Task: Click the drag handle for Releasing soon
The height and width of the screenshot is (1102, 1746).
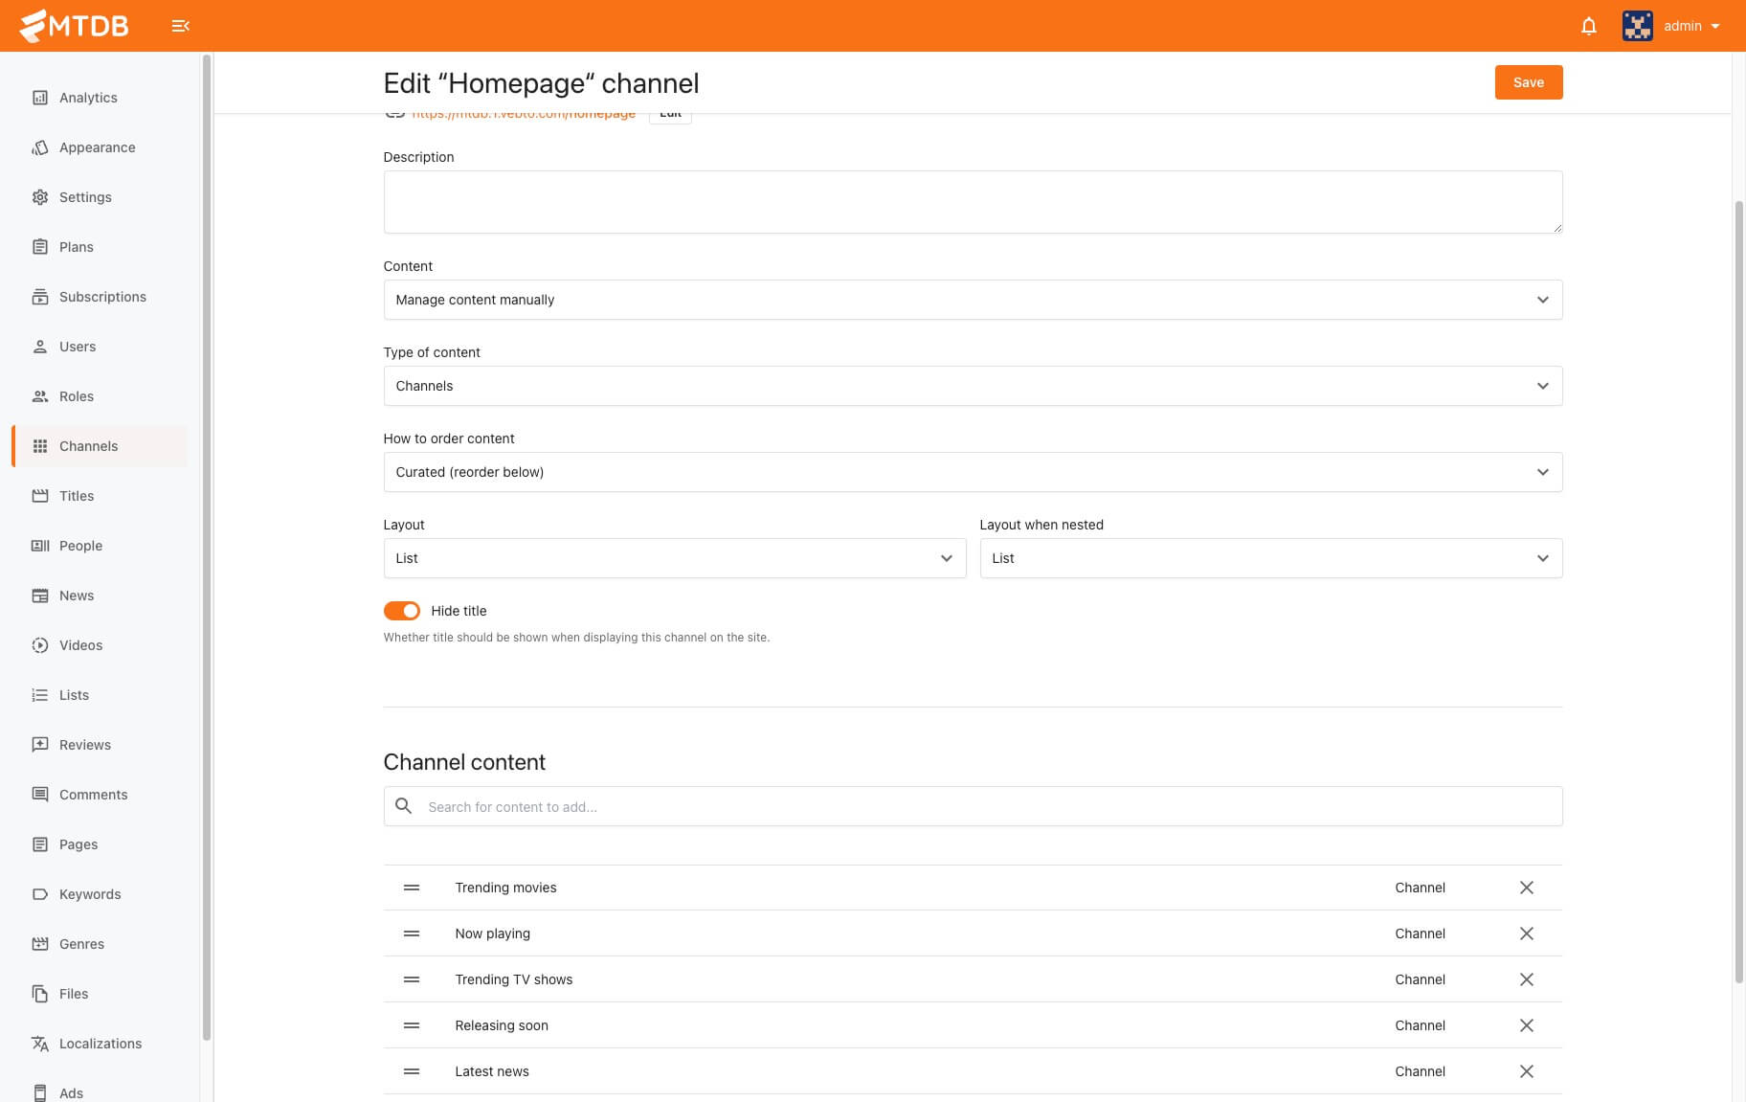Action: (412, 1025)
